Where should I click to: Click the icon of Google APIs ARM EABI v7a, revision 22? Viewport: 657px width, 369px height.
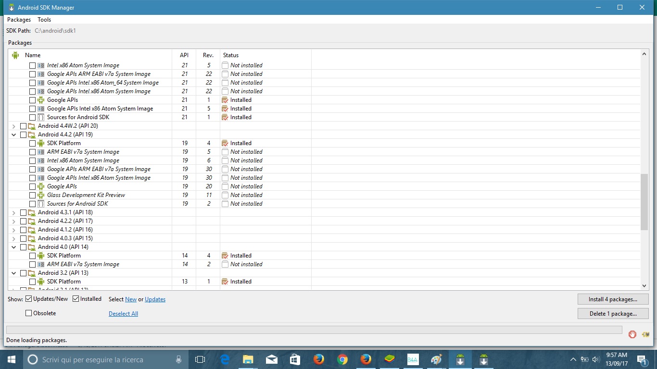[x=41, y=74]
